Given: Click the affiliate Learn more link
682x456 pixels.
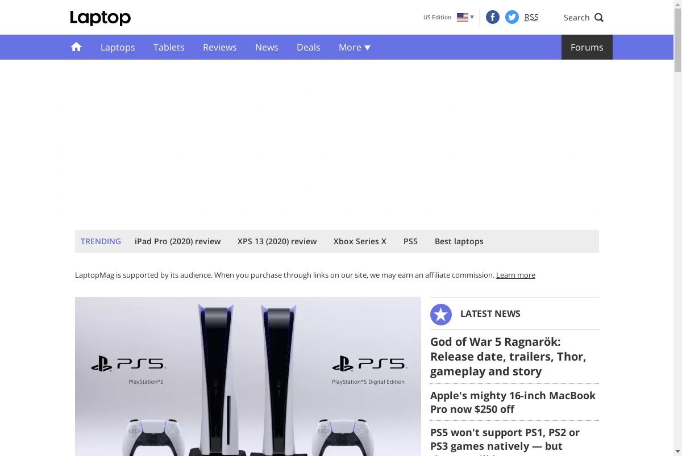Looking at the screenshot, I should pos(515,275).
